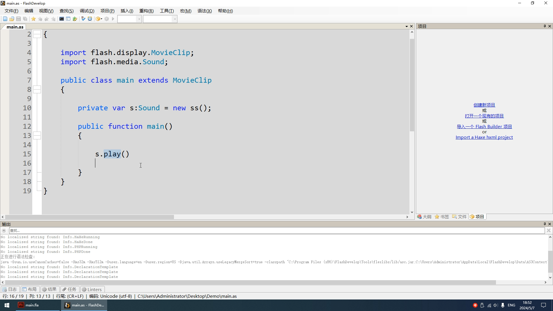This screenshot has height=311, width=553.
Task: Click the 导入一个 Flash Builder 项目 link
Action: [484, 127]
